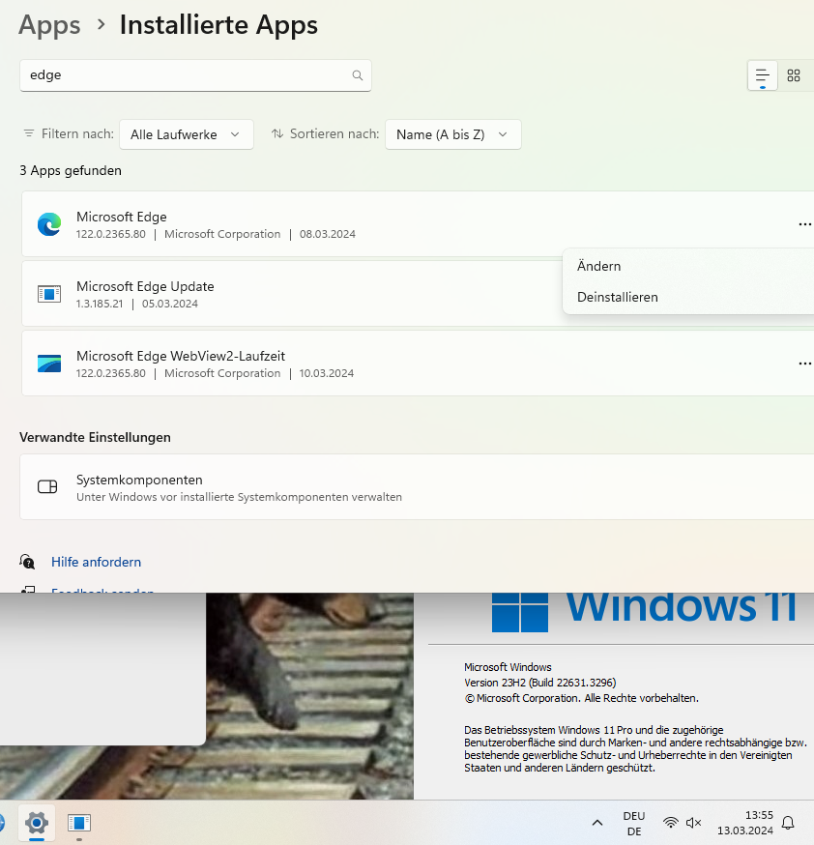814x845 pixels.
Task: Click the 3 Apps gefunden result count
Action: [71, 170]
